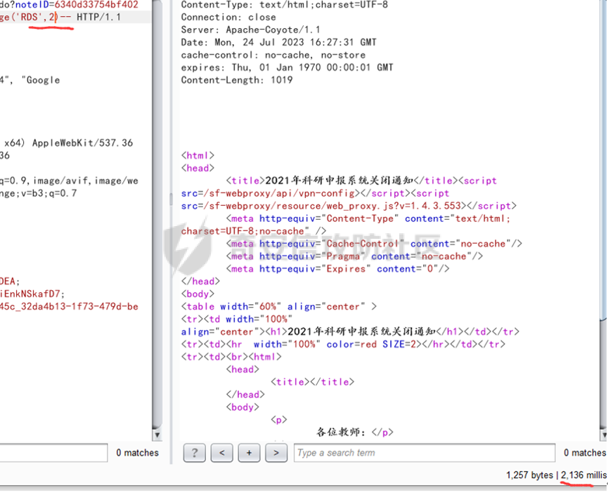Click the Content-Type response header line

pos(284,5)
